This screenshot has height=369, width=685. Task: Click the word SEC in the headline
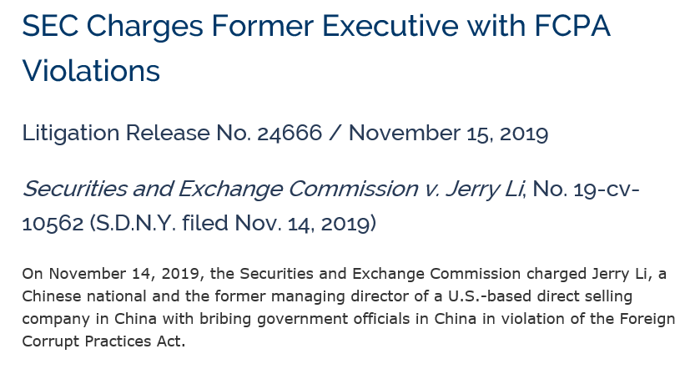pyautogui.click(x=50, y=26)
